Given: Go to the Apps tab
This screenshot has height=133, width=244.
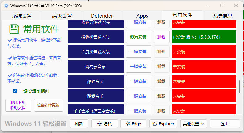Looking at the screenshot, I should point(142,16).
